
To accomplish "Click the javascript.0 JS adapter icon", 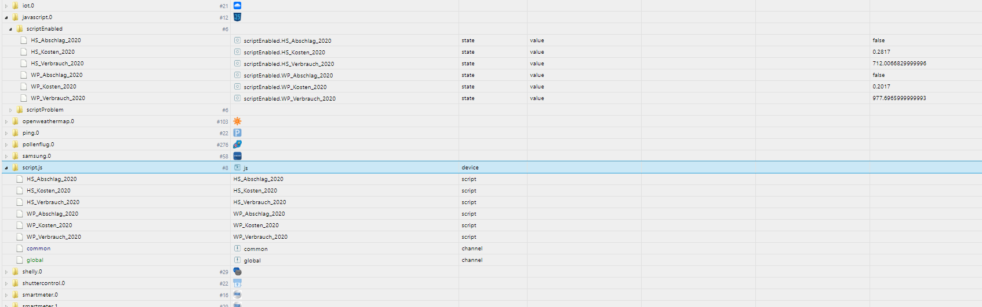I will (x=237, y=17).
